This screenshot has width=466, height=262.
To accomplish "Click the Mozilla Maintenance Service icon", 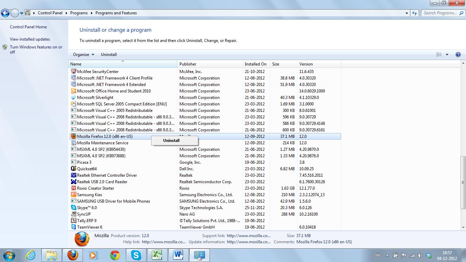I will point(73,143).
